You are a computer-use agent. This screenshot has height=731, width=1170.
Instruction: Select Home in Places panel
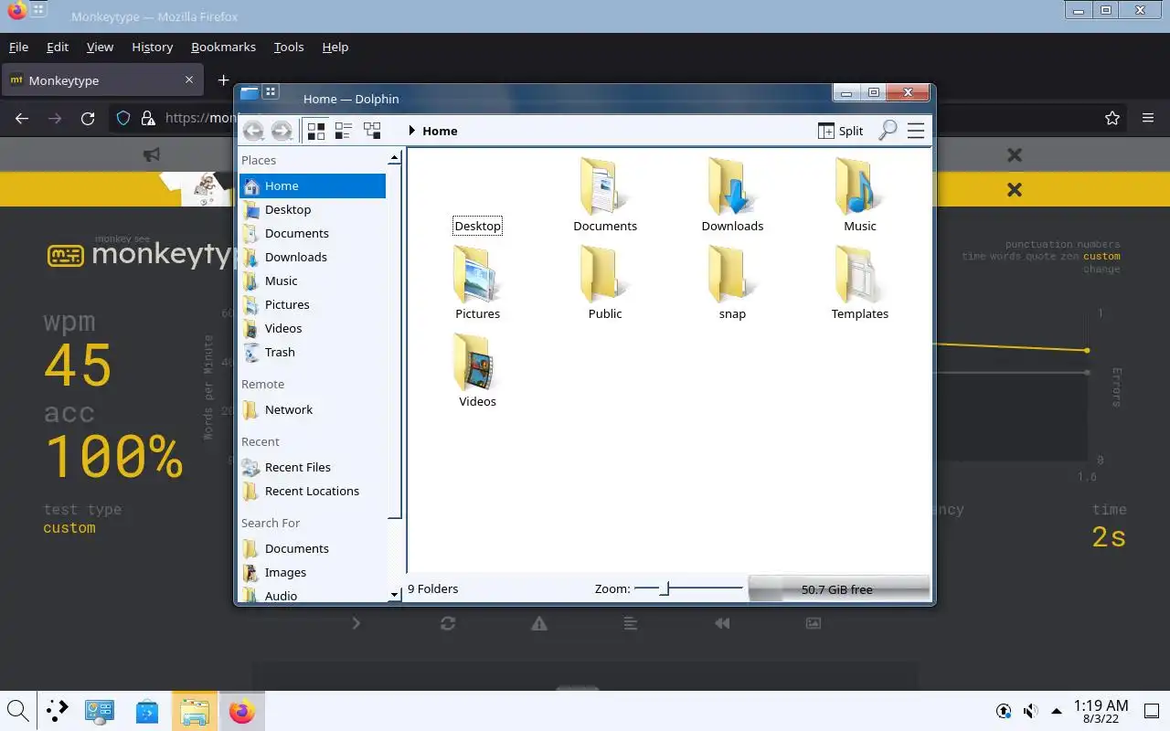(x=313, y=185)
